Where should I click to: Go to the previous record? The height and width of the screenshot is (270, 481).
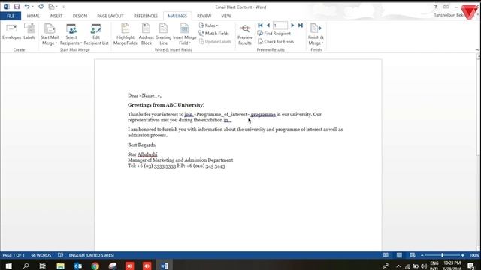click(268, 25)
